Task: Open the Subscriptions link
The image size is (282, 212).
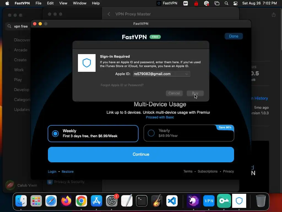Action: point(208,171)
